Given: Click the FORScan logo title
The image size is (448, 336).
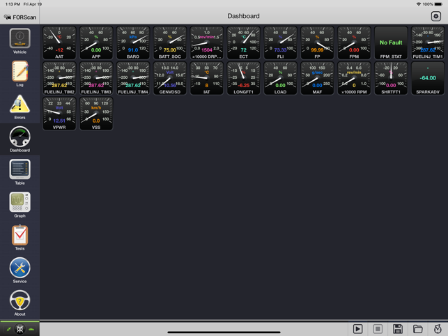Looking at the screenshot, I should [x=20, y=17].
